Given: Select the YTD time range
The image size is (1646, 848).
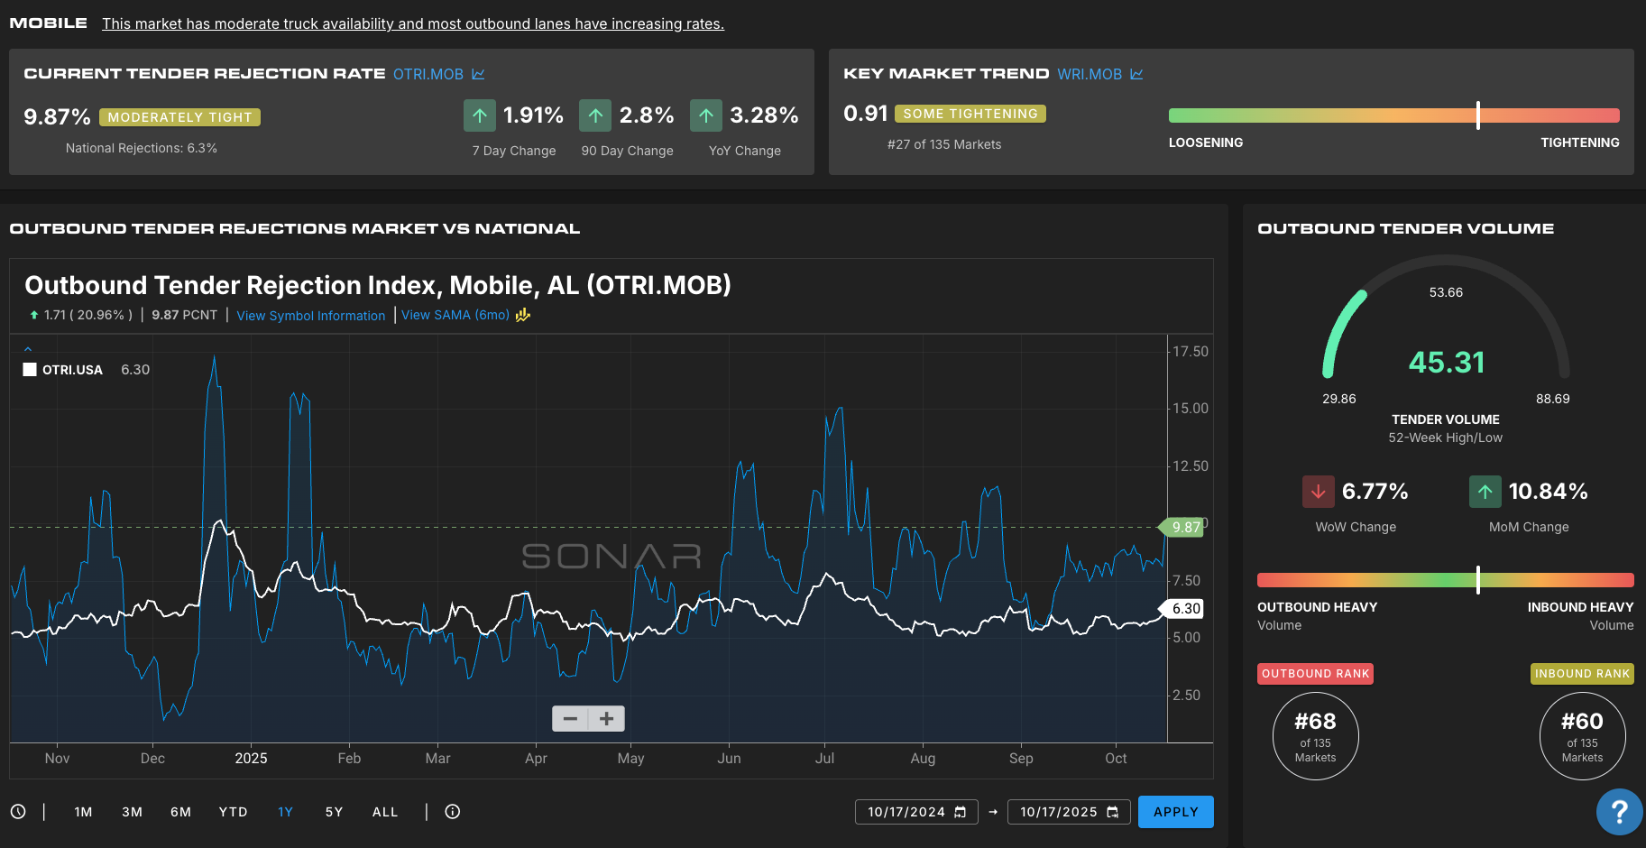Looking at the screenshot, I should (x=233, y=812).
